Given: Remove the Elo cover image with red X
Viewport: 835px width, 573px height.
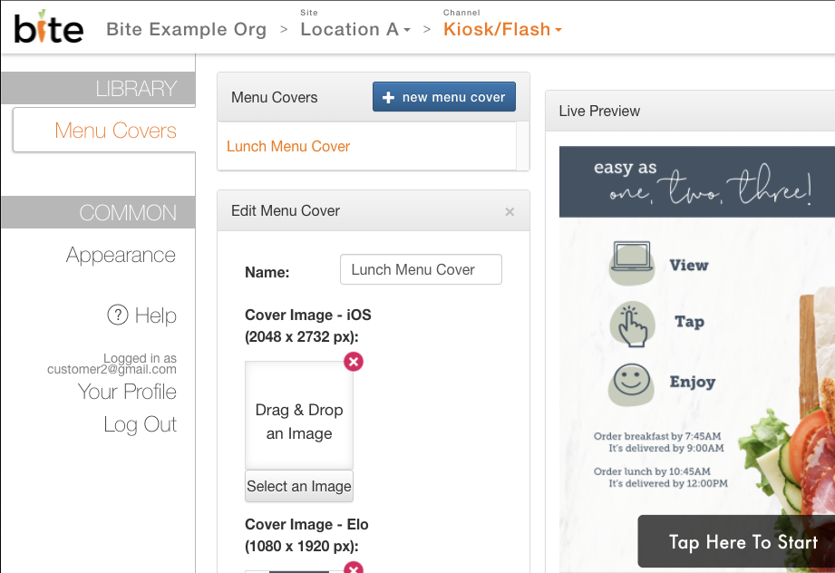Looking at the screenshot, I should (x=353, y=567).
